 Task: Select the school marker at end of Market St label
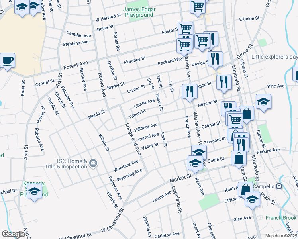coord(195,165)
